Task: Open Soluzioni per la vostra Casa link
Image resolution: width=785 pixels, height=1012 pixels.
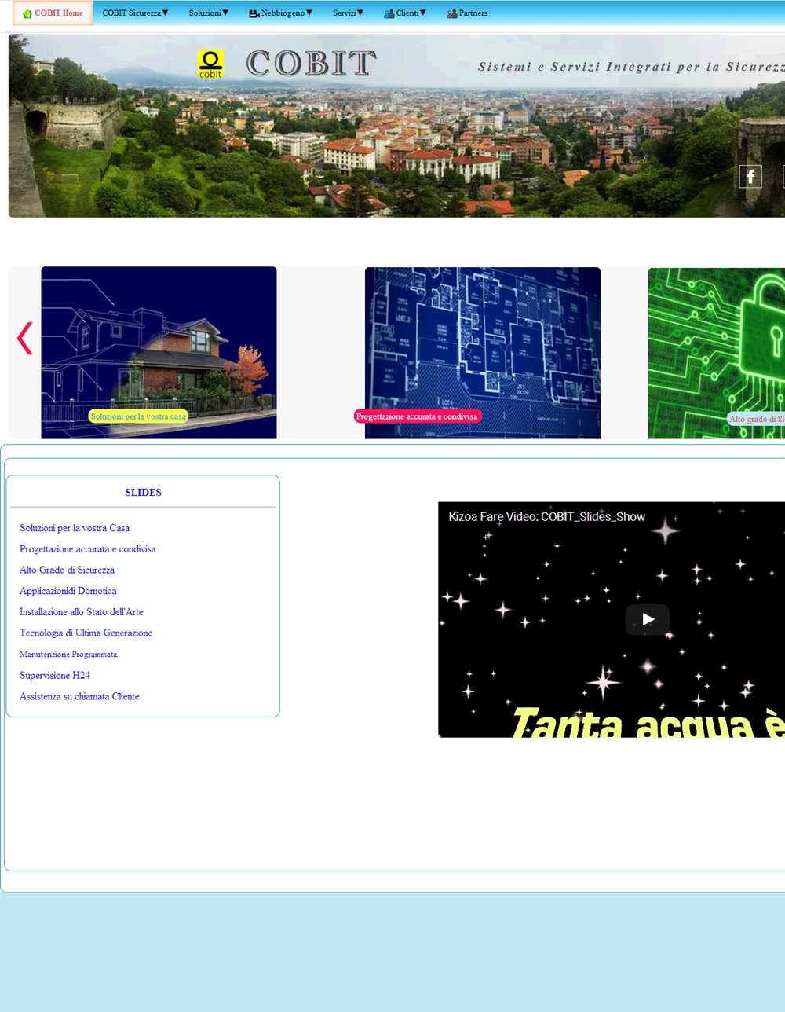Action: pyautogui.click(x=75, y=528)
